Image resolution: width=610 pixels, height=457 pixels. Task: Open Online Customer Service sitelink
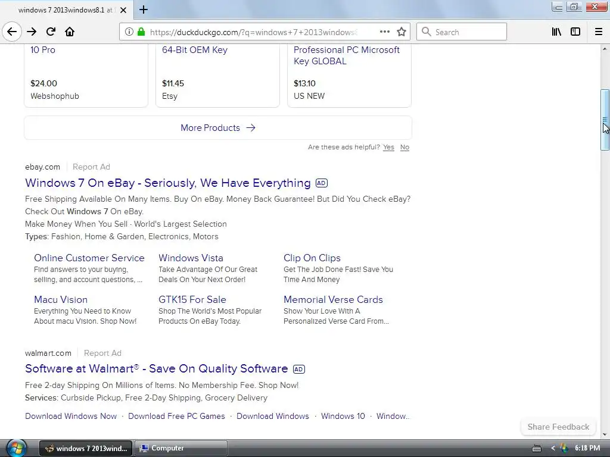(89, 258)
